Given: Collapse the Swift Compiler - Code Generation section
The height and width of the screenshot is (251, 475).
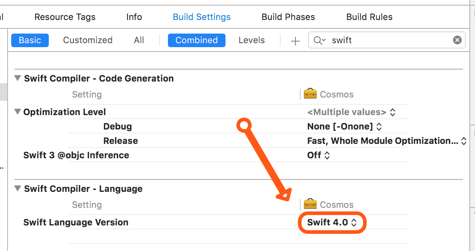Looking at the screenshot, I should click(x=17, y=78).
